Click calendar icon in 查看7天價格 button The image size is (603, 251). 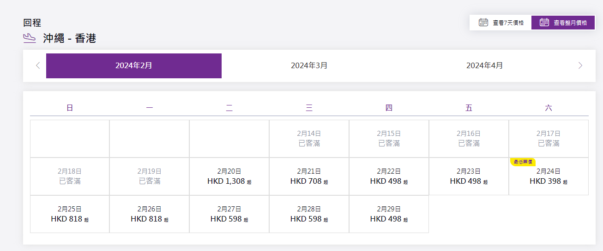(x=483, y=23)
